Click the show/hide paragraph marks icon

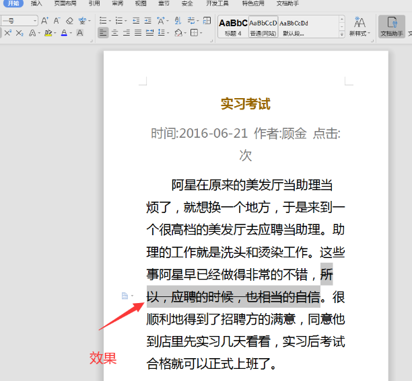pyautogui.click(x=191, y=20)
